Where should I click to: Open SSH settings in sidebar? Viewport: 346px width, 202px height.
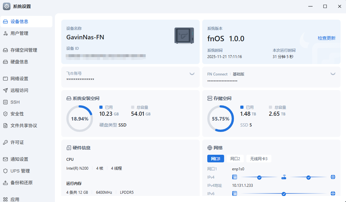[x=26, y=102]
